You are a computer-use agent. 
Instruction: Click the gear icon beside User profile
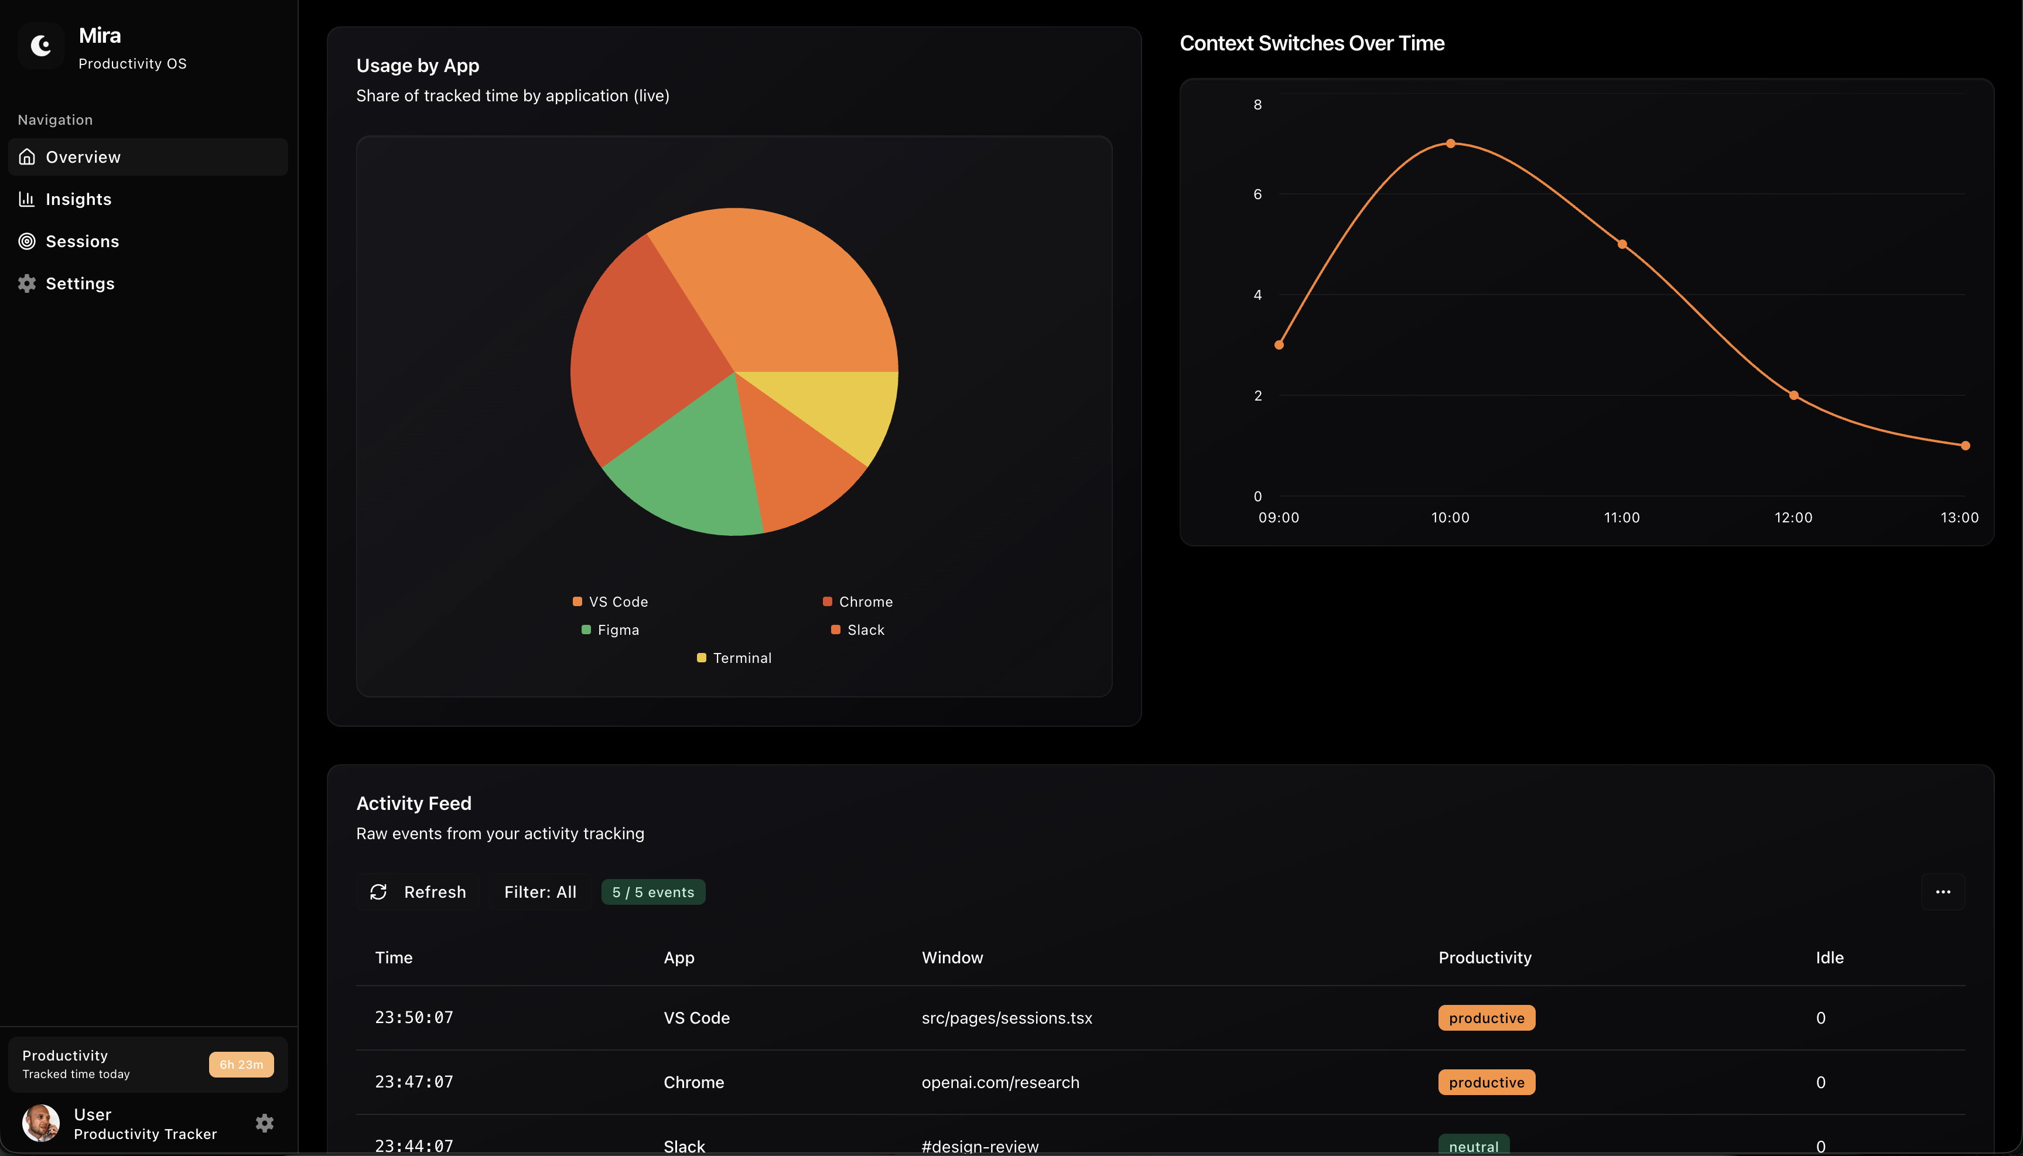pos(264,1123)
